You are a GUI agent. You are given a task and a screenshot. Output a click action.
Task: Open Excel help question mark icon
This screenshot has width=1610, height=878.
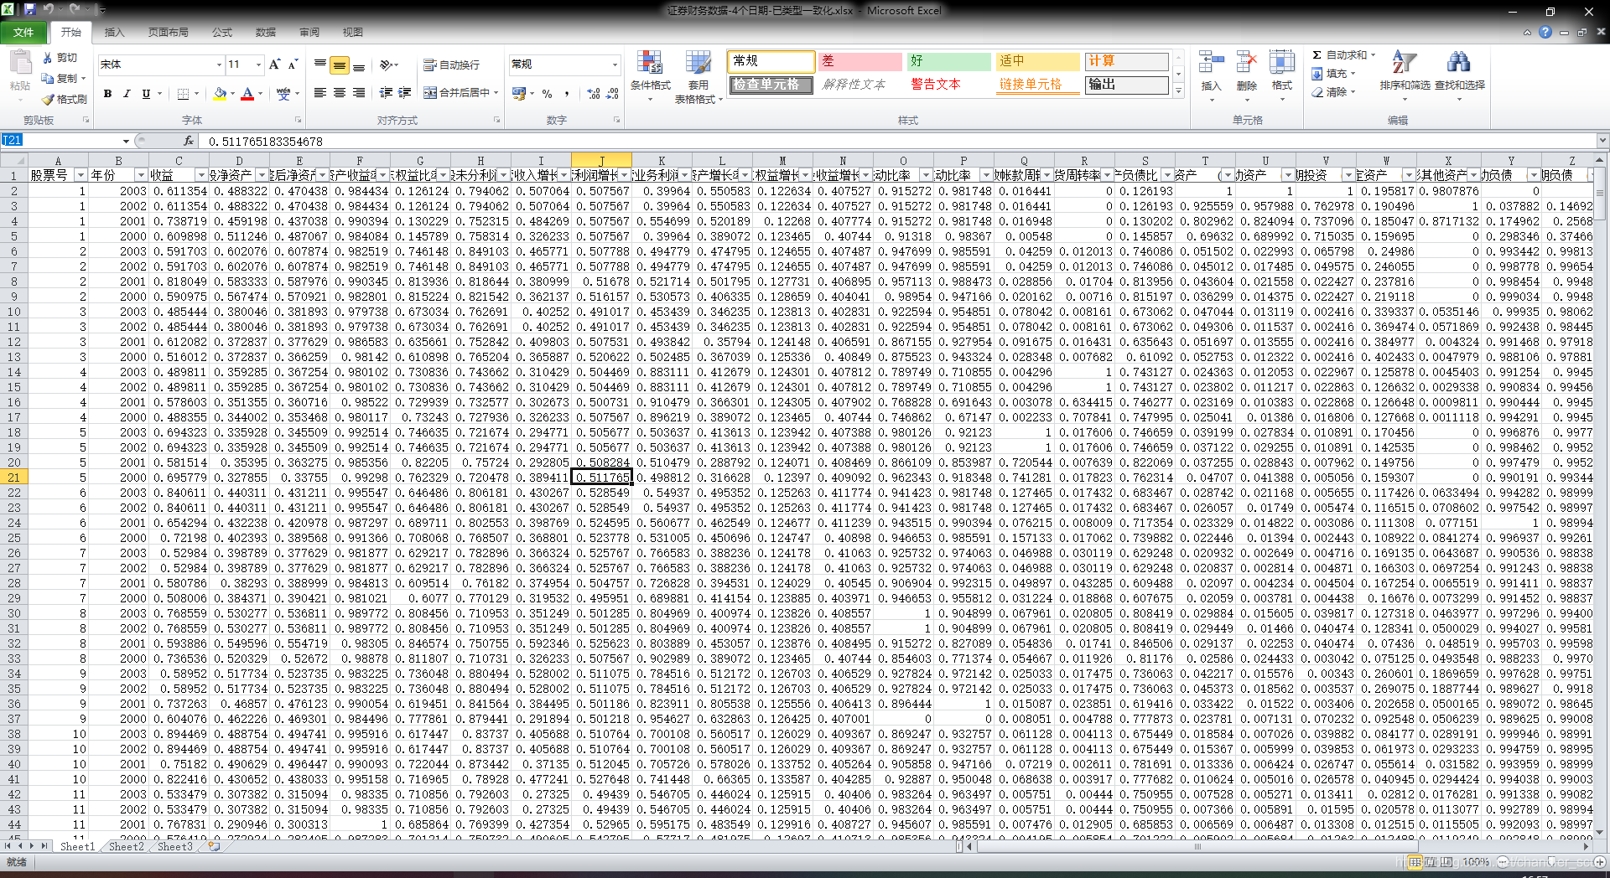click(1545, 32)
